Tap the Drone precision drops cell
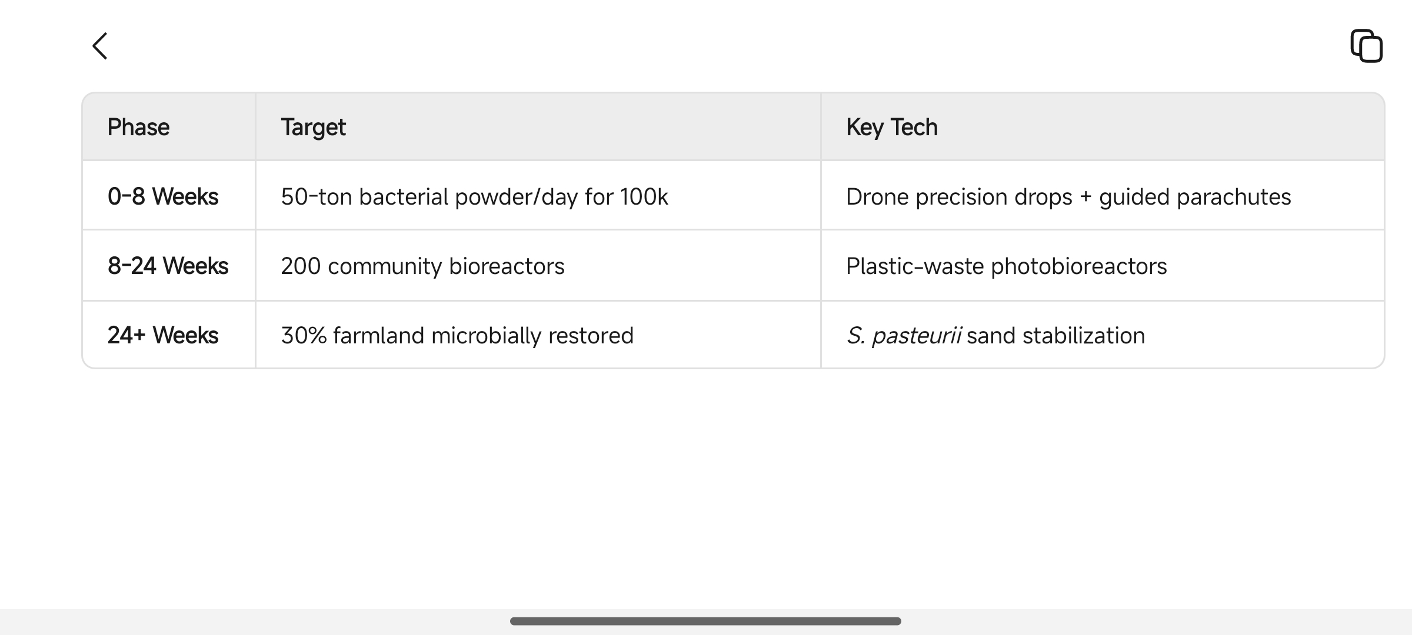This screenshot has width=1412, height=635. [1103, 196]
